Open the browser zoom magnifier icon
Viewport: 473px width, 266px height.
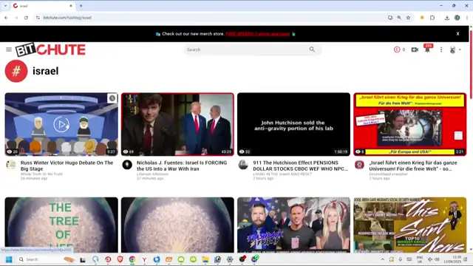(399, 18)
